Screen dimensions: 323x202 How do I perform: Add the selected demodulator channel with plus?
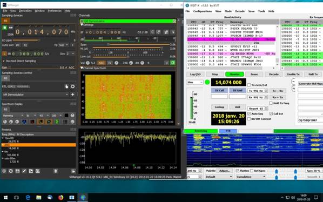[x=73, y=95]
